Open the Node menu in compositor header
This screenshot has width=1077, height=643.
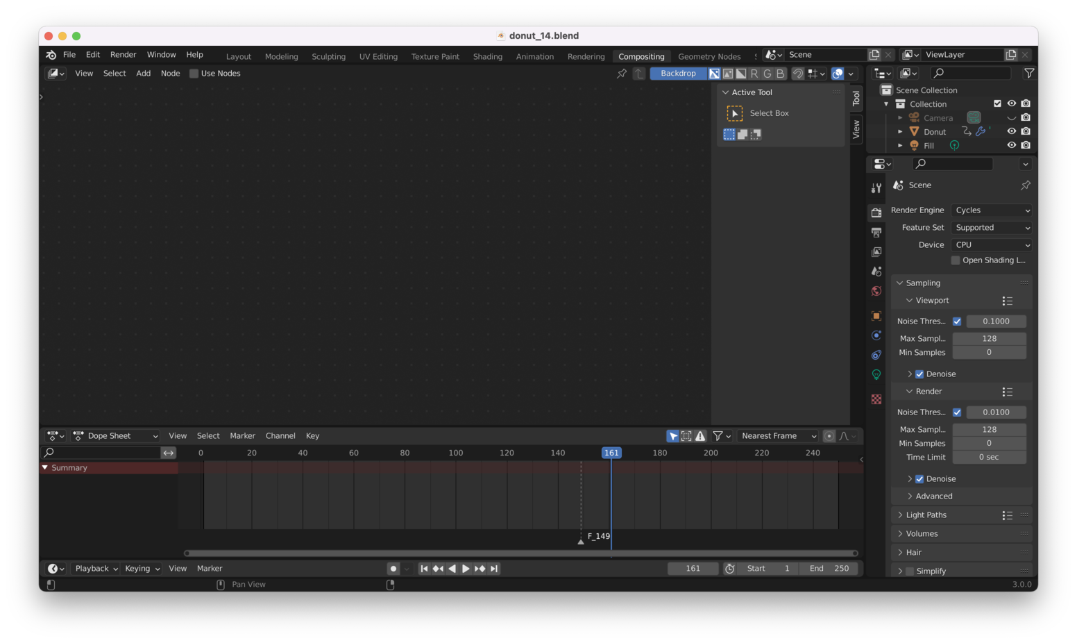click(x=170, y=73)
